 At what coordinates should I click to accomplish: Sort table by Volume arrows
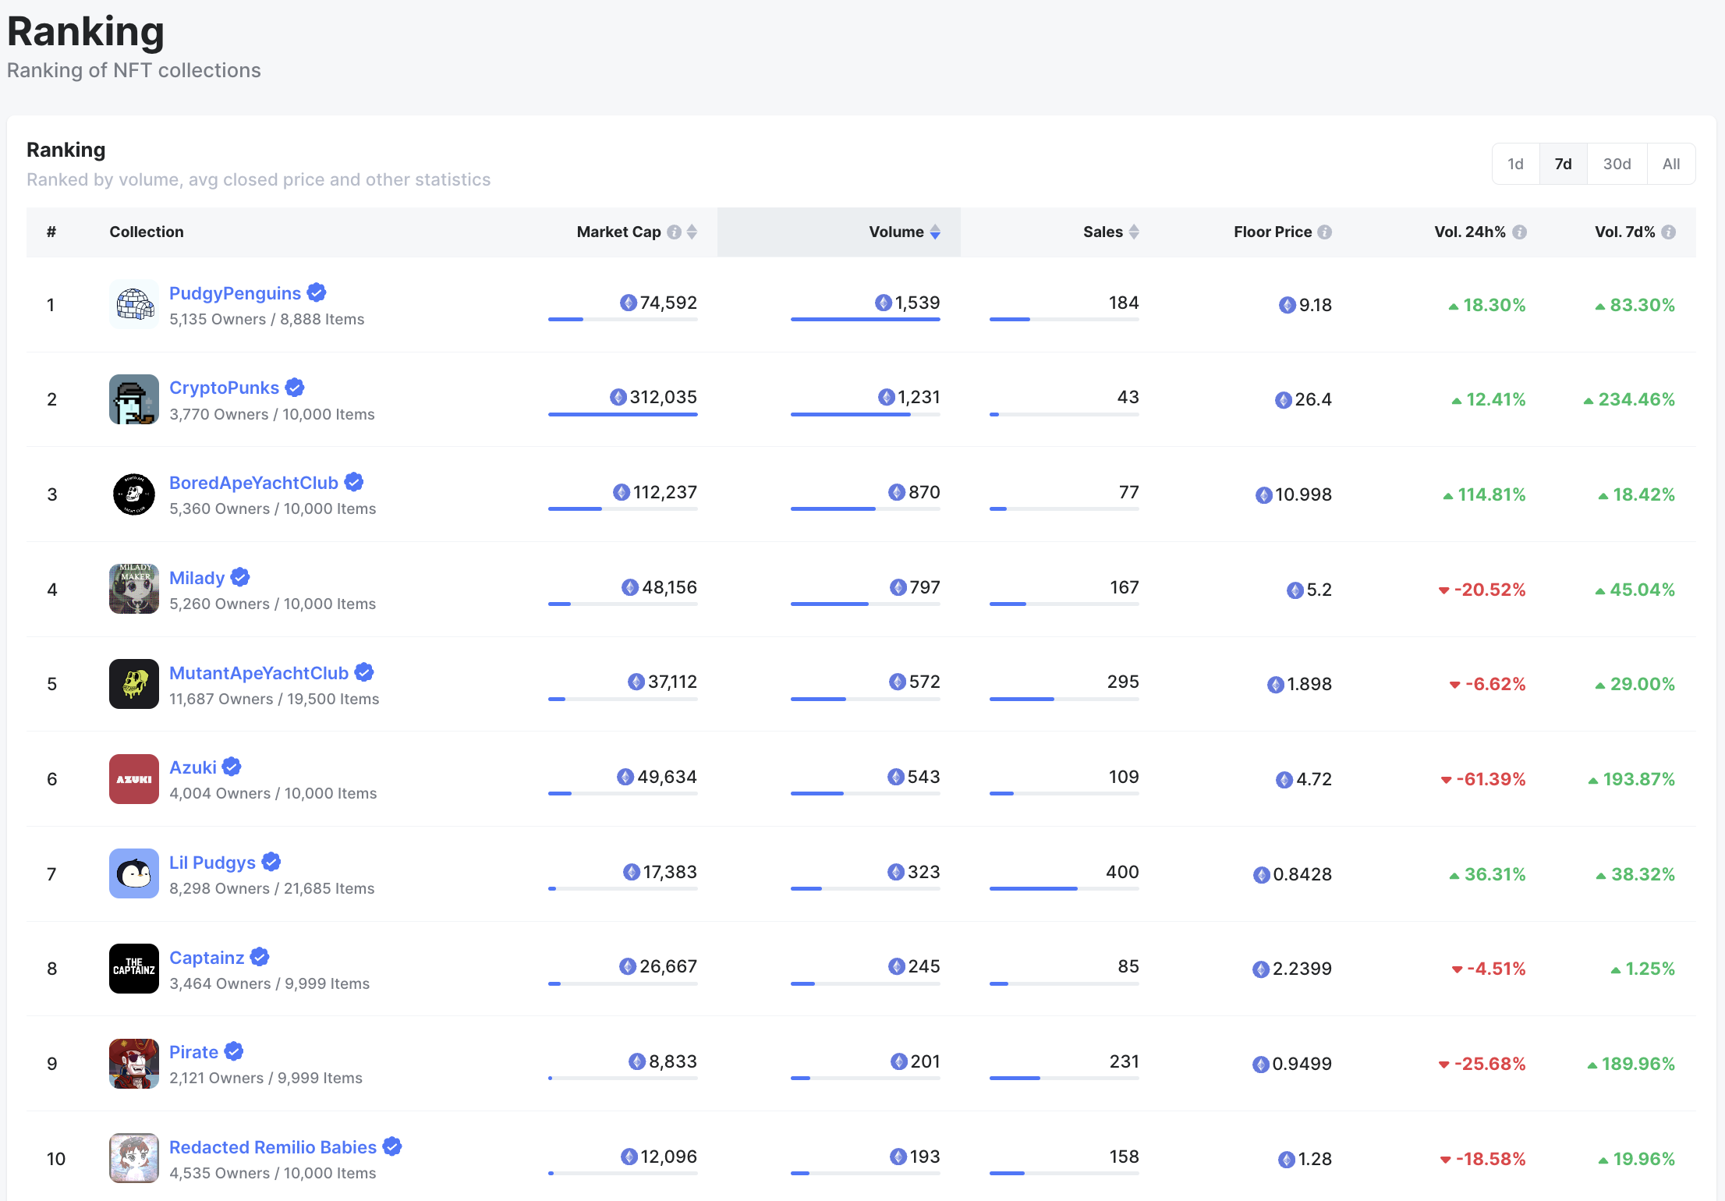point(935,232)
